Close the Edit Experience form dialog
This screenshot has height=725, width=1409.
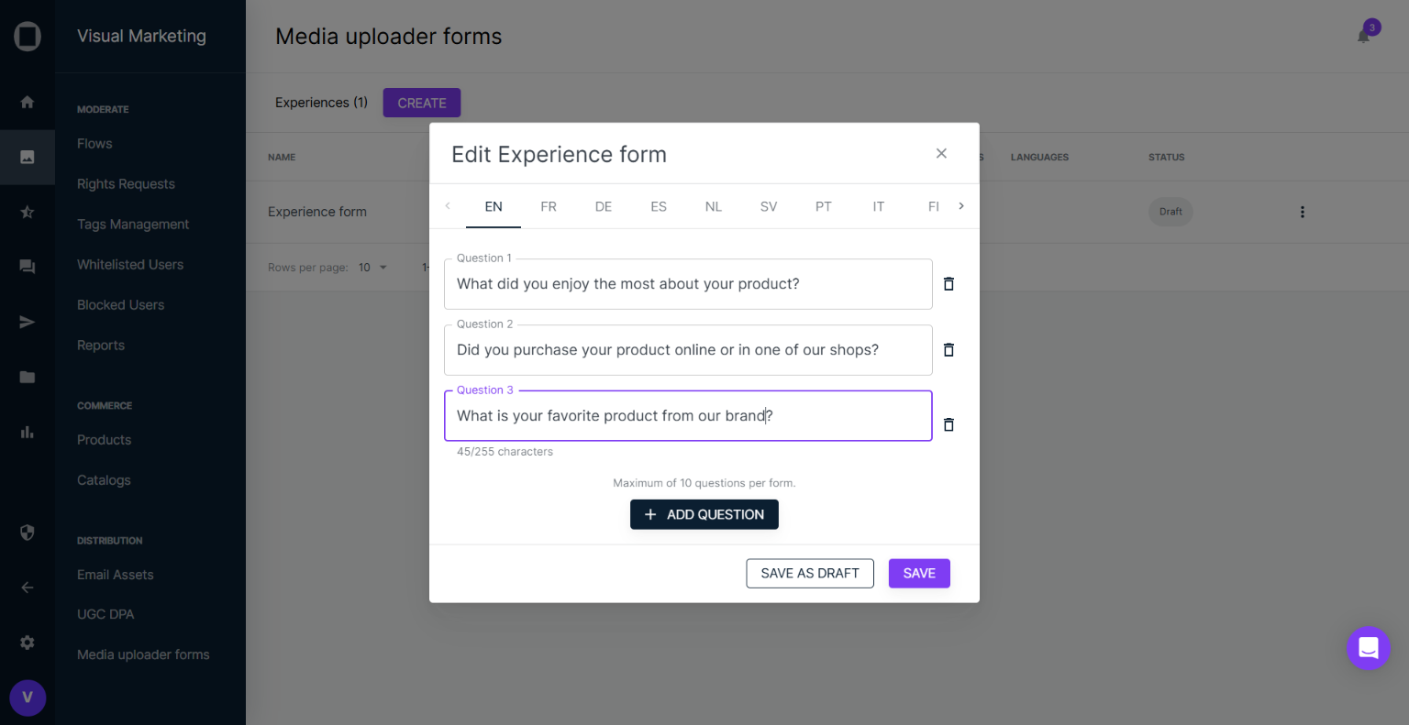(x=941, y=153)
